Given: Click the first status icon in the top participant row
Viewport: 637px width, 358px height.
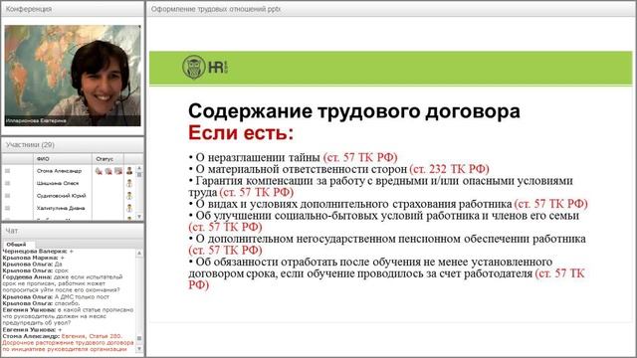Looking at the screenshot, I should [x=99, y=171].
